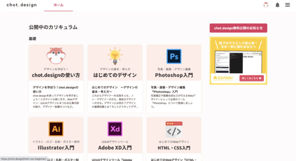The image size is (296, 161).
Task: Click the Illustrator Ai icon
Action: (56, 129)
